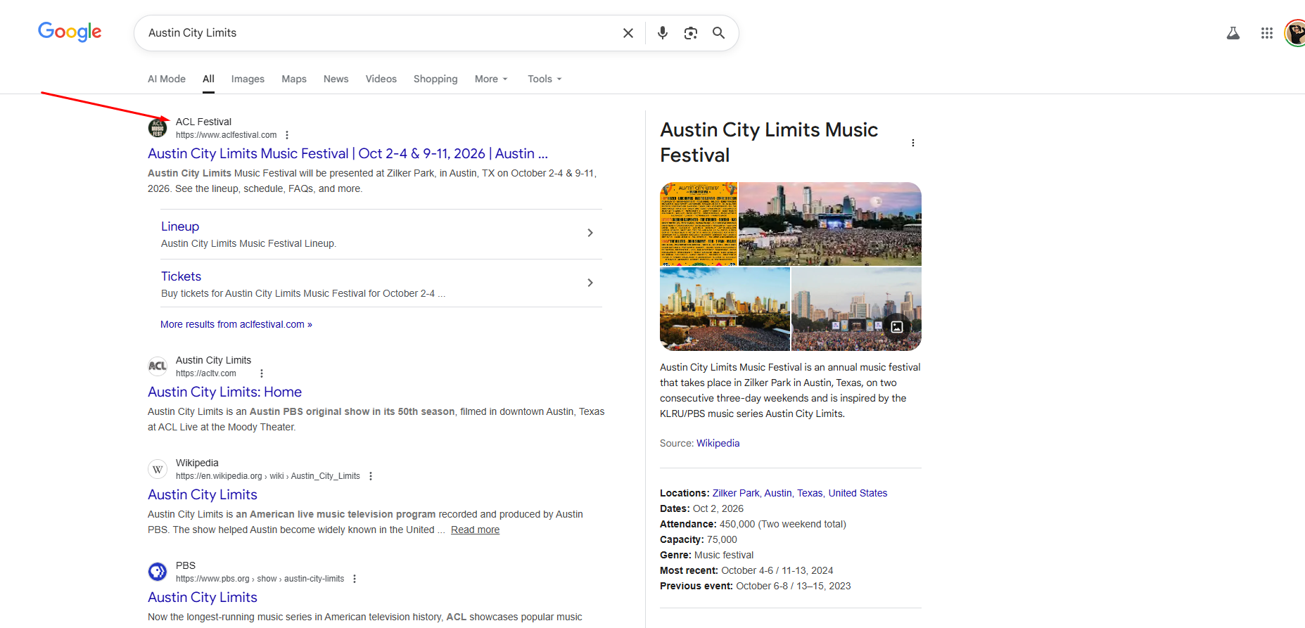
Task: Click More results from aclfestival.com
Action: (x=236, y=324)
